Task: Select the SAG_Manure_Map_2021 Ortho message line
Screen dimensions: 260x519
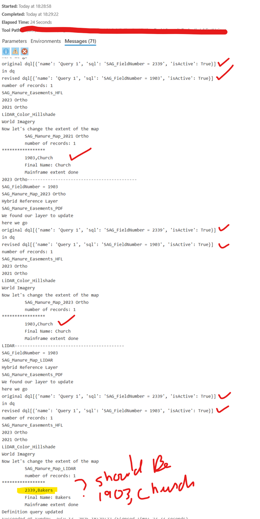Action: (56, 136)
